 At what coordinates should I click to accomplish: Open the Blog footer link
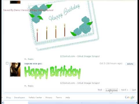pyautogui.click(x=8, y=97)
